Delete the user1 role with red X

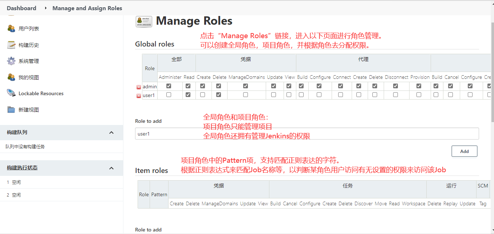pyautogui.click(x=139, y=96)
